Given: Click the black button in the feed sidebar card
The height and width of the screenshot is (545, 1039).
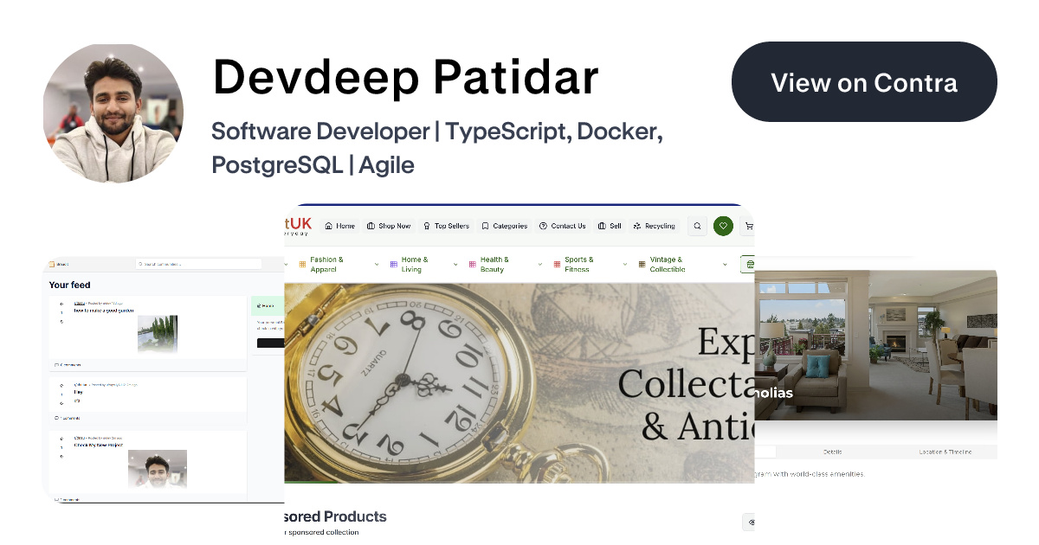Looking at the screenshot, I should tap(270, 343).
